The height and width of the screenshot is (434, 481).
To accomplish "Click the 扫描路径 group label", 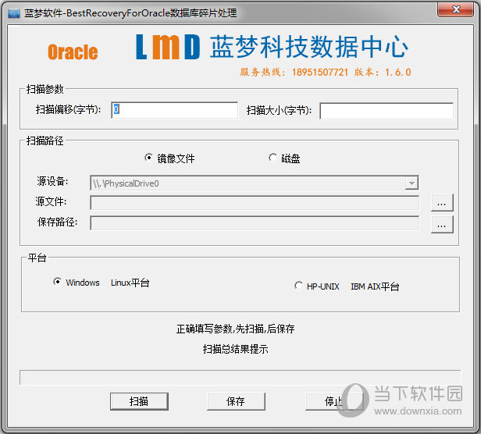I will 45,141.
